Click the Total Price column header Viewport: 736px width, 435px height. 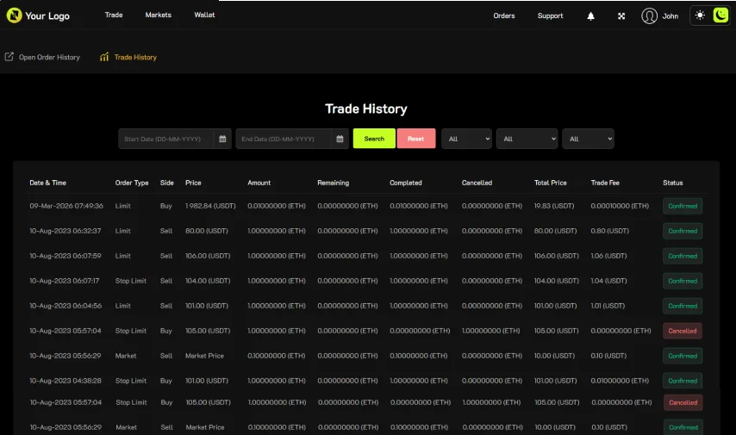pyautogui.click(x=550, y=183)
